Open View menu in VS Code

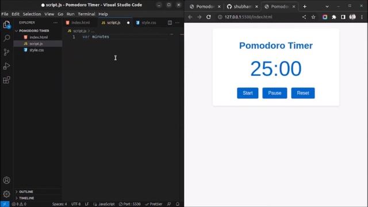(x=49, y=14)
